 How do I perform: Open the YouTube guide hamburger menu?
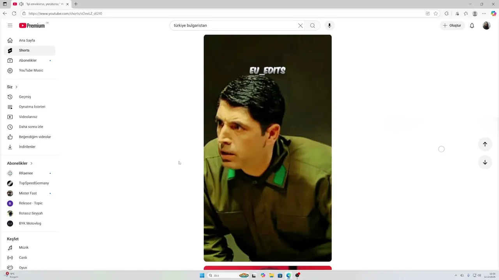tap(10, 25)
